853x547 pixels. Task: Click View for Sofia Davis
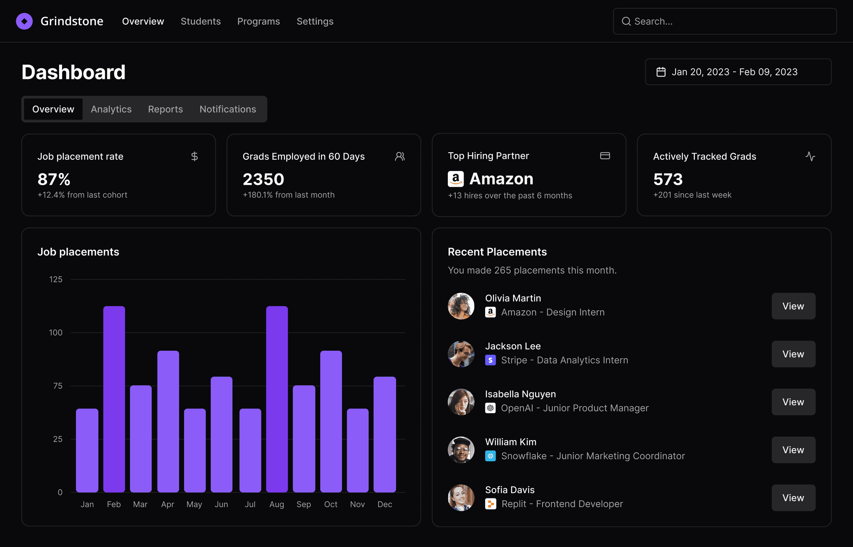click(793, 497)
